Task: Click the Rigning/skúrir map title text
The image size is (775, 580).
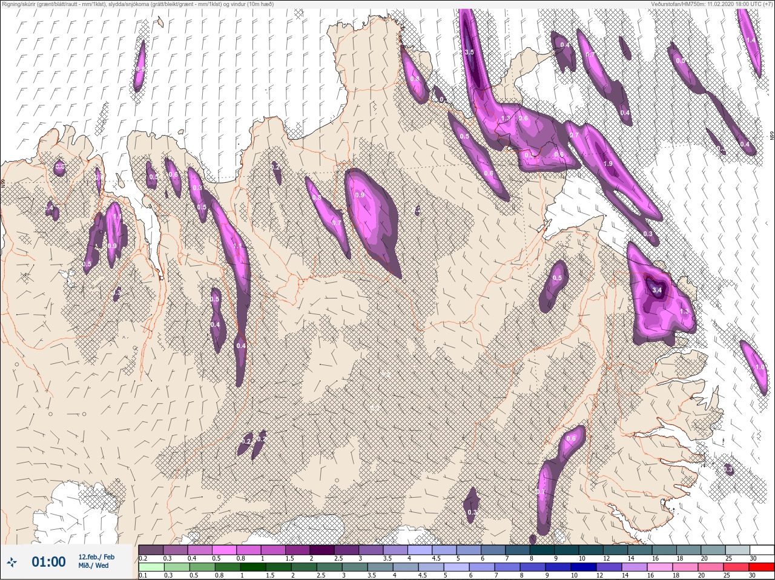Action: tap(138, 4)
